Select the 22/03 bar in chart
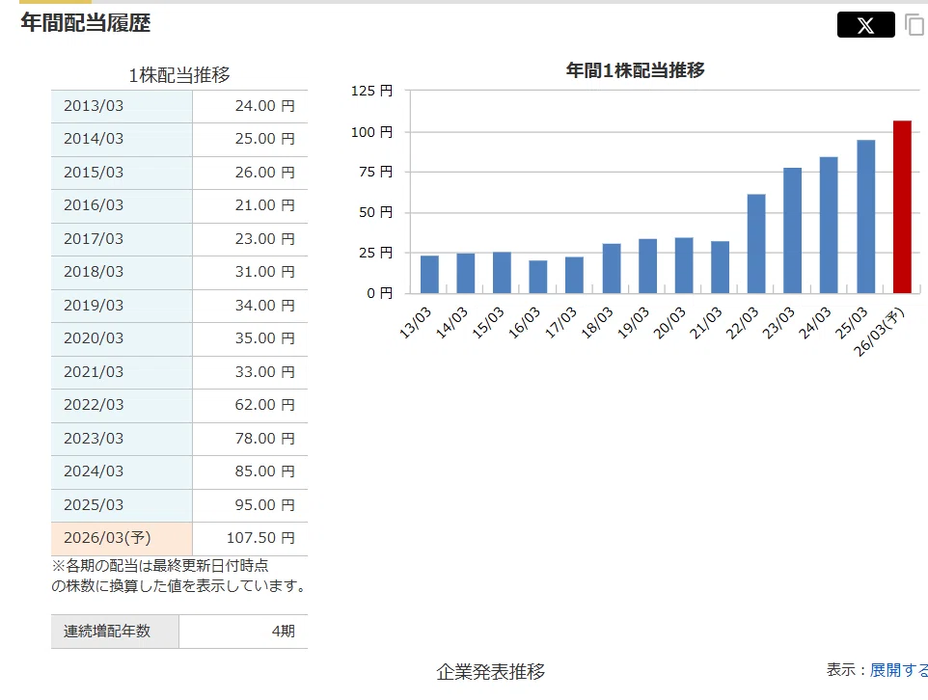Viewport: 928px width, 700px height. 756,244
